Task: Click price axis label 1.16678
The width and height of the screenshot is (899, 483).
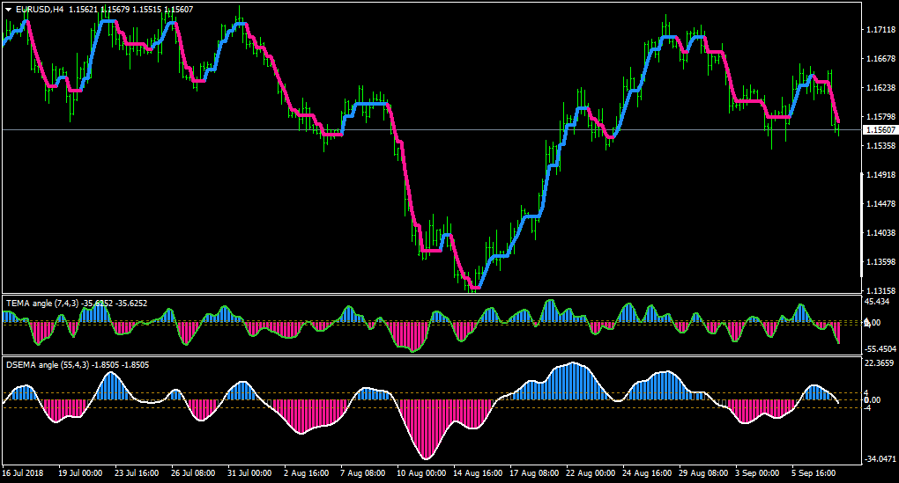Action: pyautogui.click(x=880, y=58)
